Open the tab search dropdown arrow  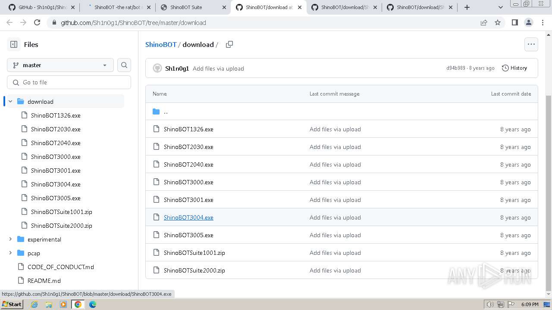[x=500, y=7]
